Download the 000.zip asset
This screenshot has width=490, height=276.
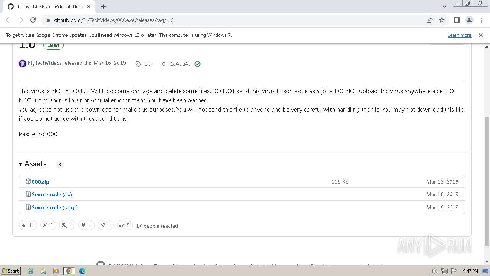point(40,182)
